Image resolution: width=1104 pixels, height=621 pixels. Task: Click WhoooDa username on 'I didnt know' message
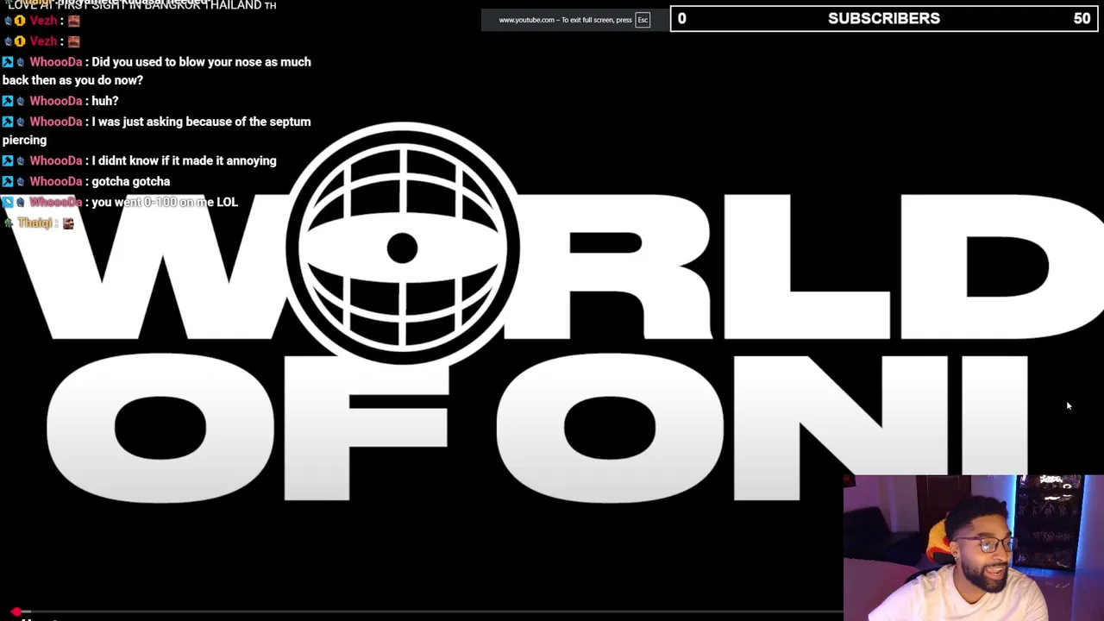(x=56, y=160)
